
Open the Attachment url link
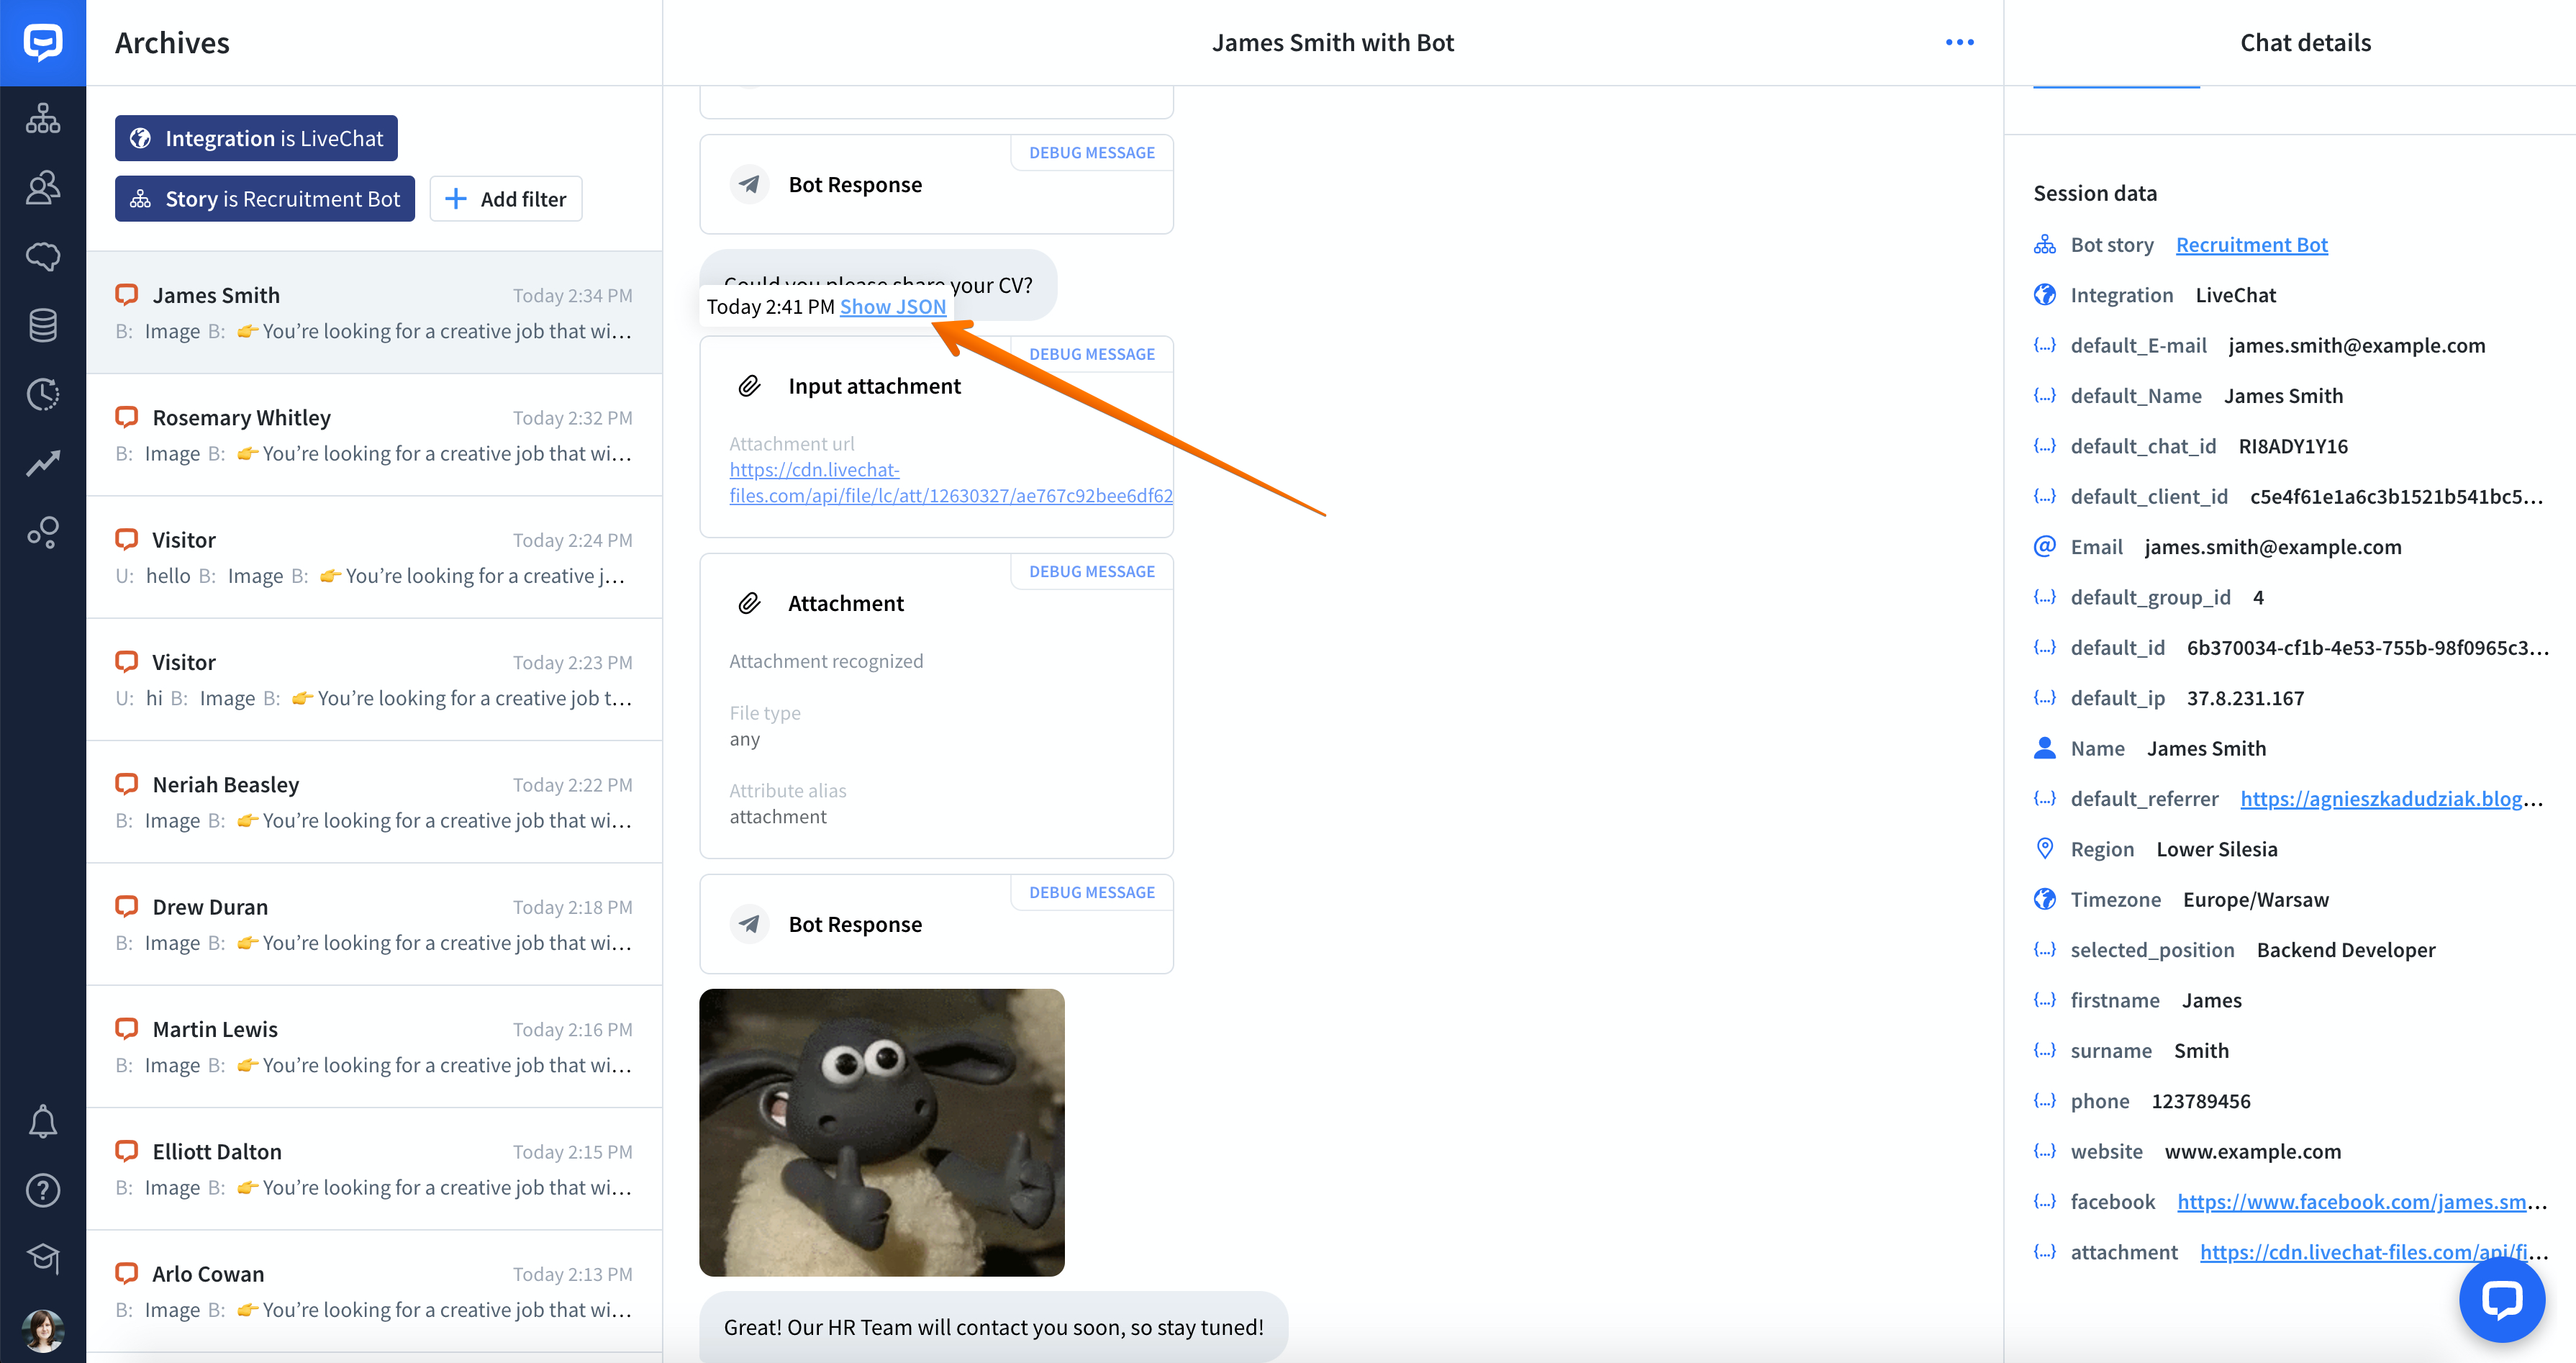click(x=951, y=483)
